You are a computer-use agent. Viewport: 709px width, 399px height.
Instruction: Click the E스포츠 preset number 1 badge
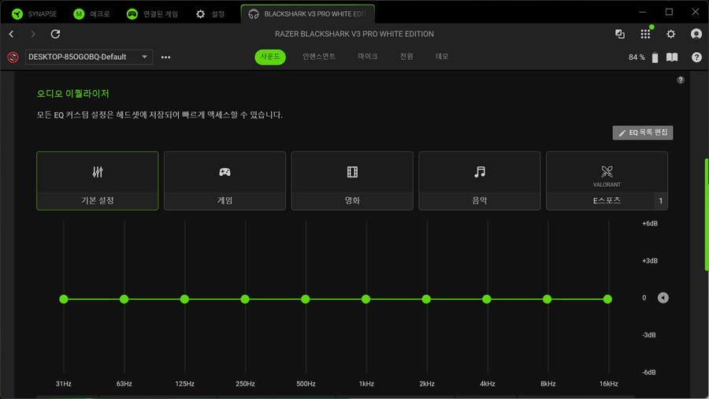pyautogui.click(x=661, y=201)
